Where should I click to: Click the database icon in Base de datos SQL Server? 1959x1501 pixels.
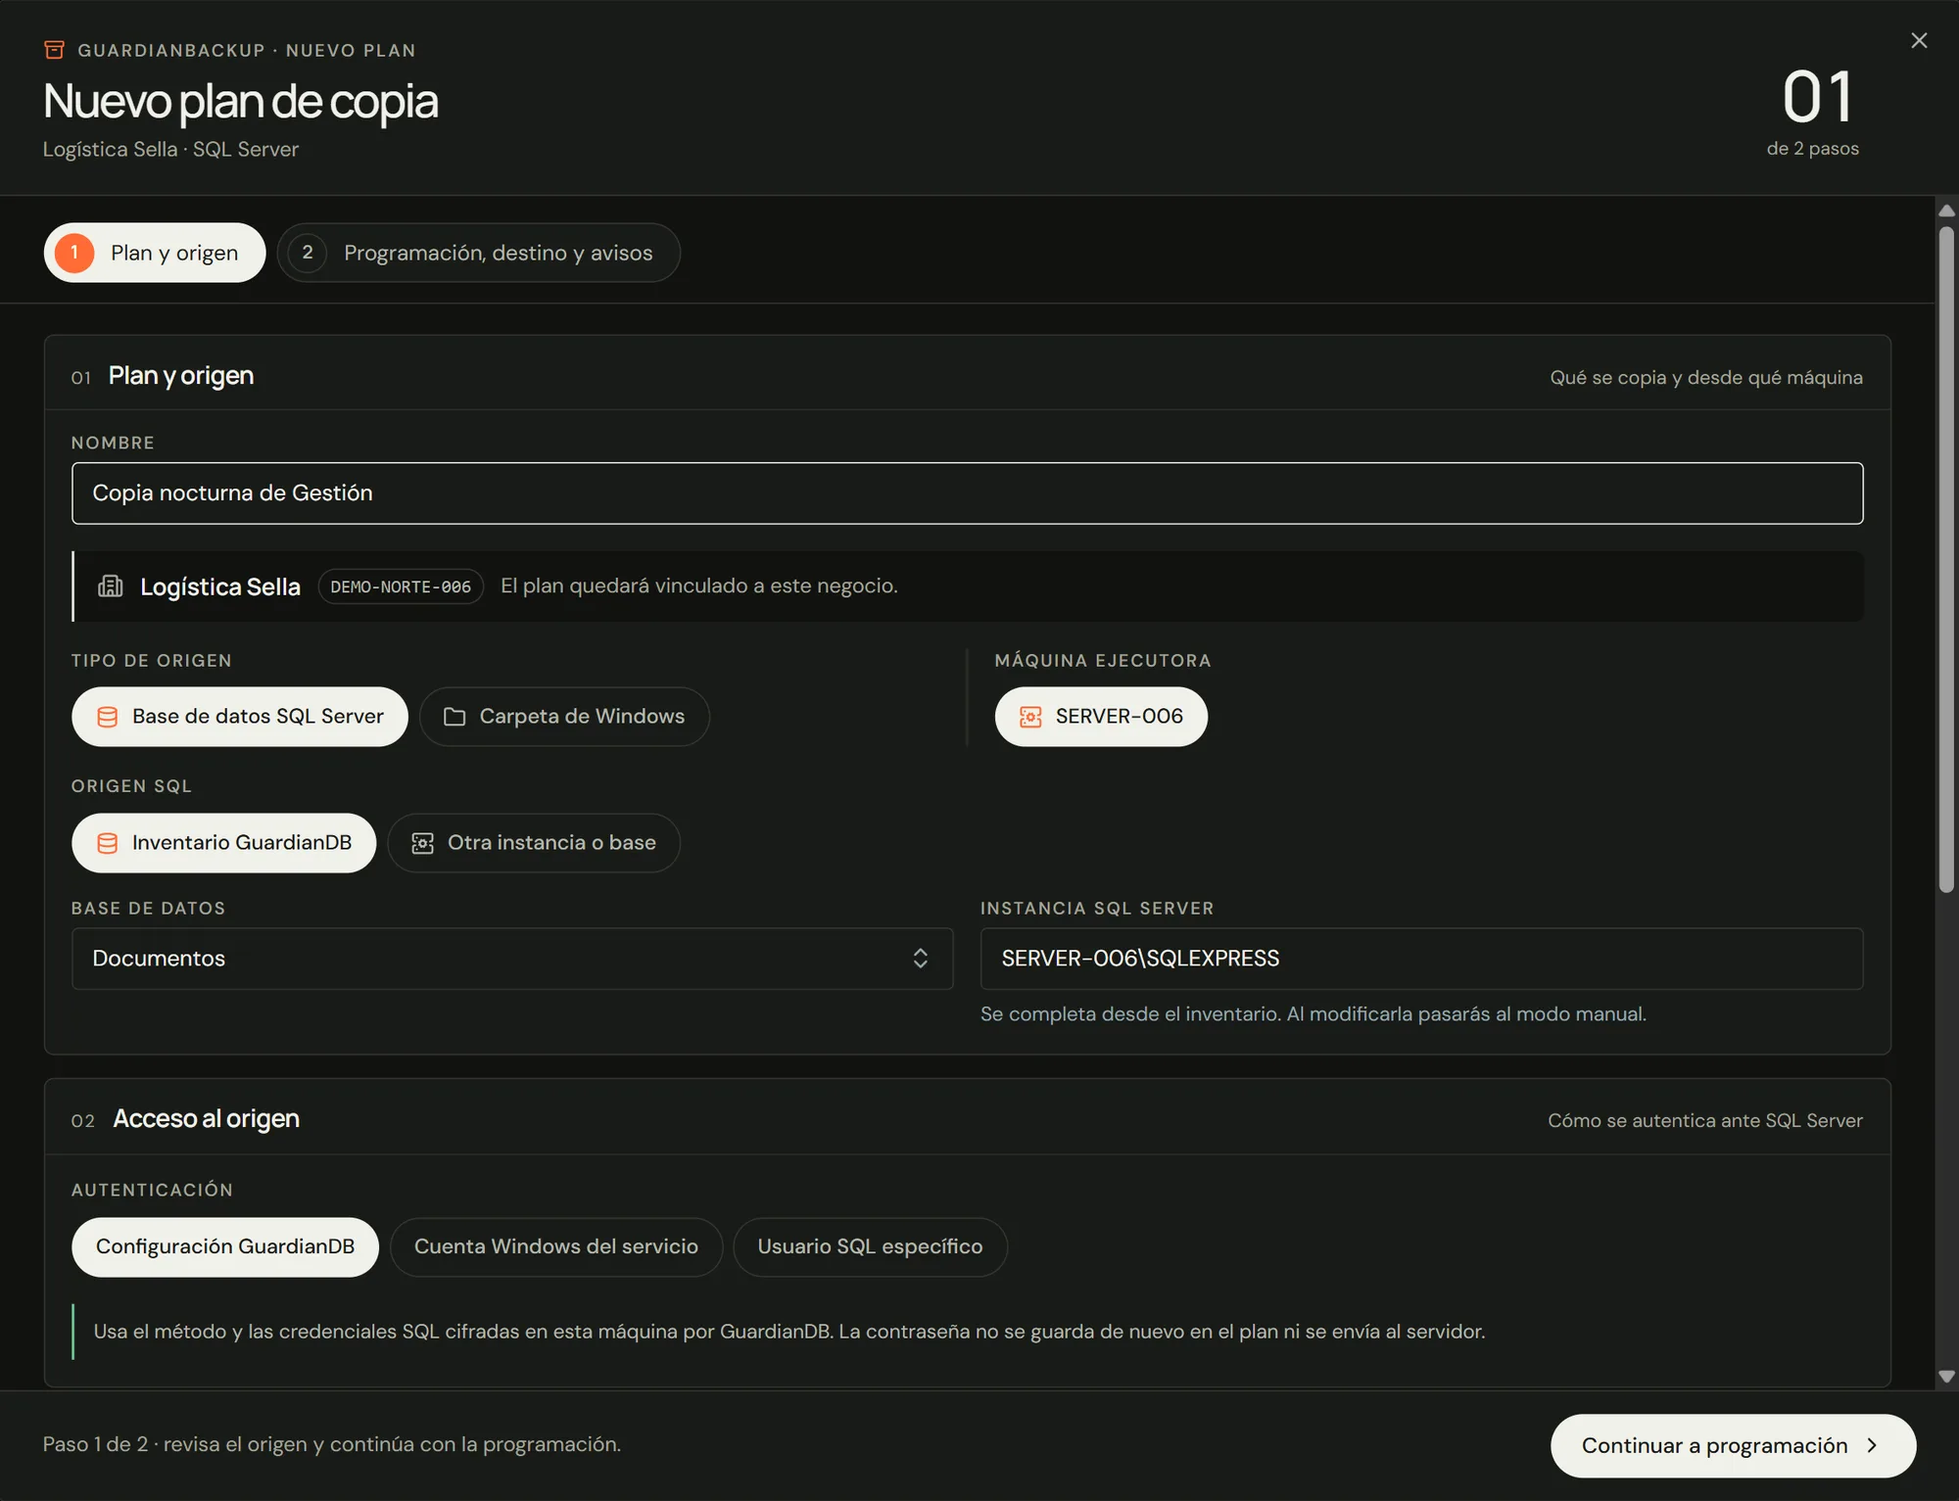tap(108, 717)
